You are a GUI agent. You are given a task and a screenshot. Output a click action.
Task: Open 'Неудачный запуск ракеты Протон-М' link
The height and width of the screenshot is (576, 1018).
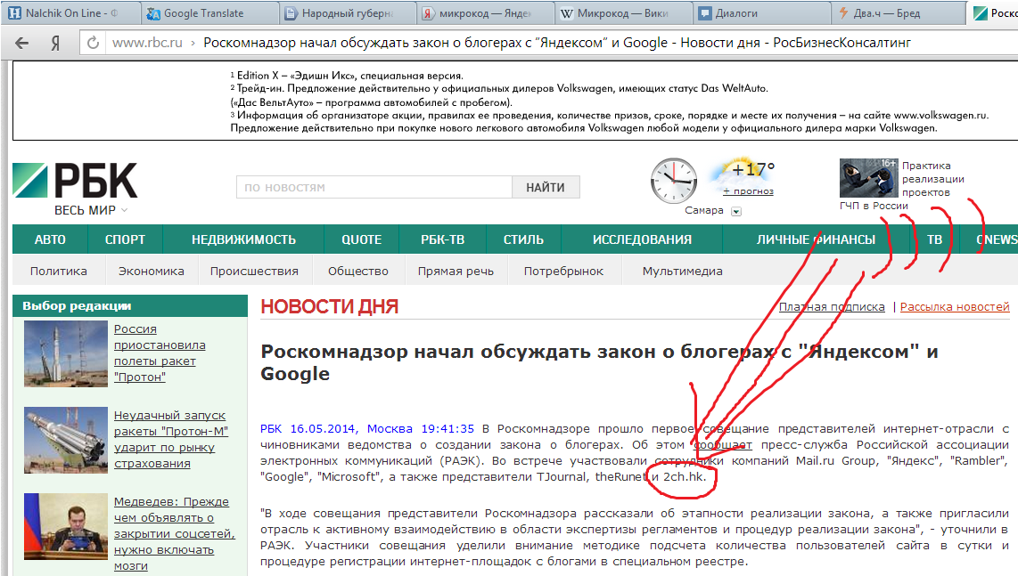[x=171, y=439]
